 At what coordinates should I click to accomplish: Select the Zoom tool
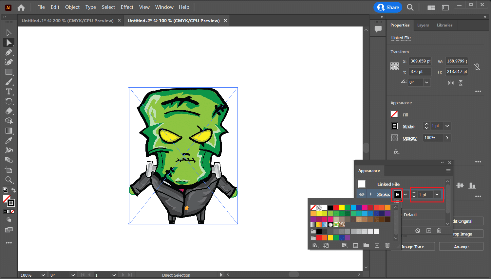point(9,180)
